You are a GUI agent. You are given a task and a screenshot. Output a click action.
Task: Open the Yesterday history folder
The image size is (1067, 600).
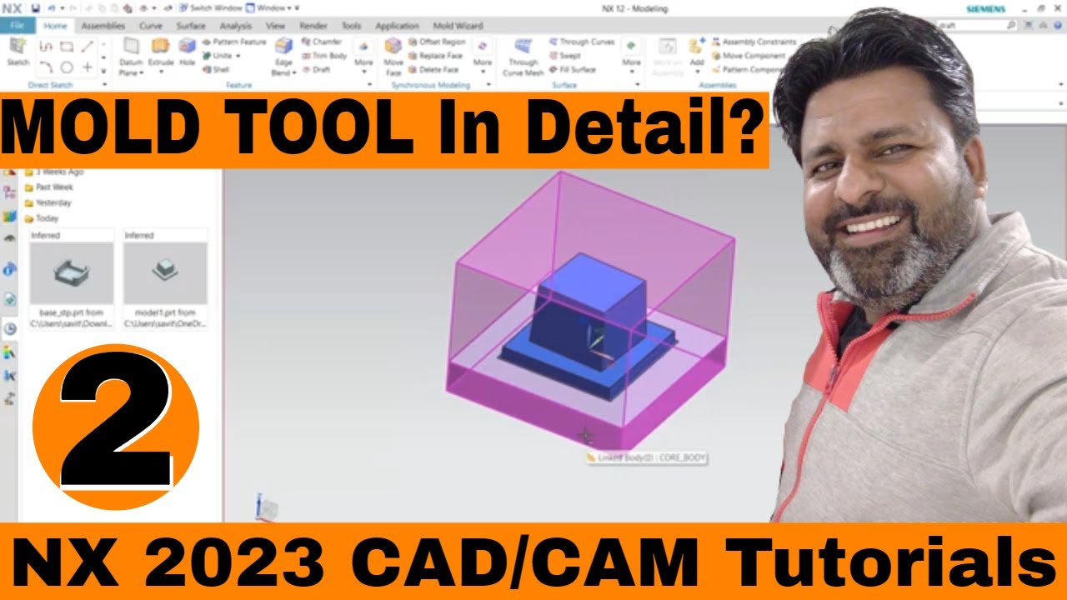[48, 202]
